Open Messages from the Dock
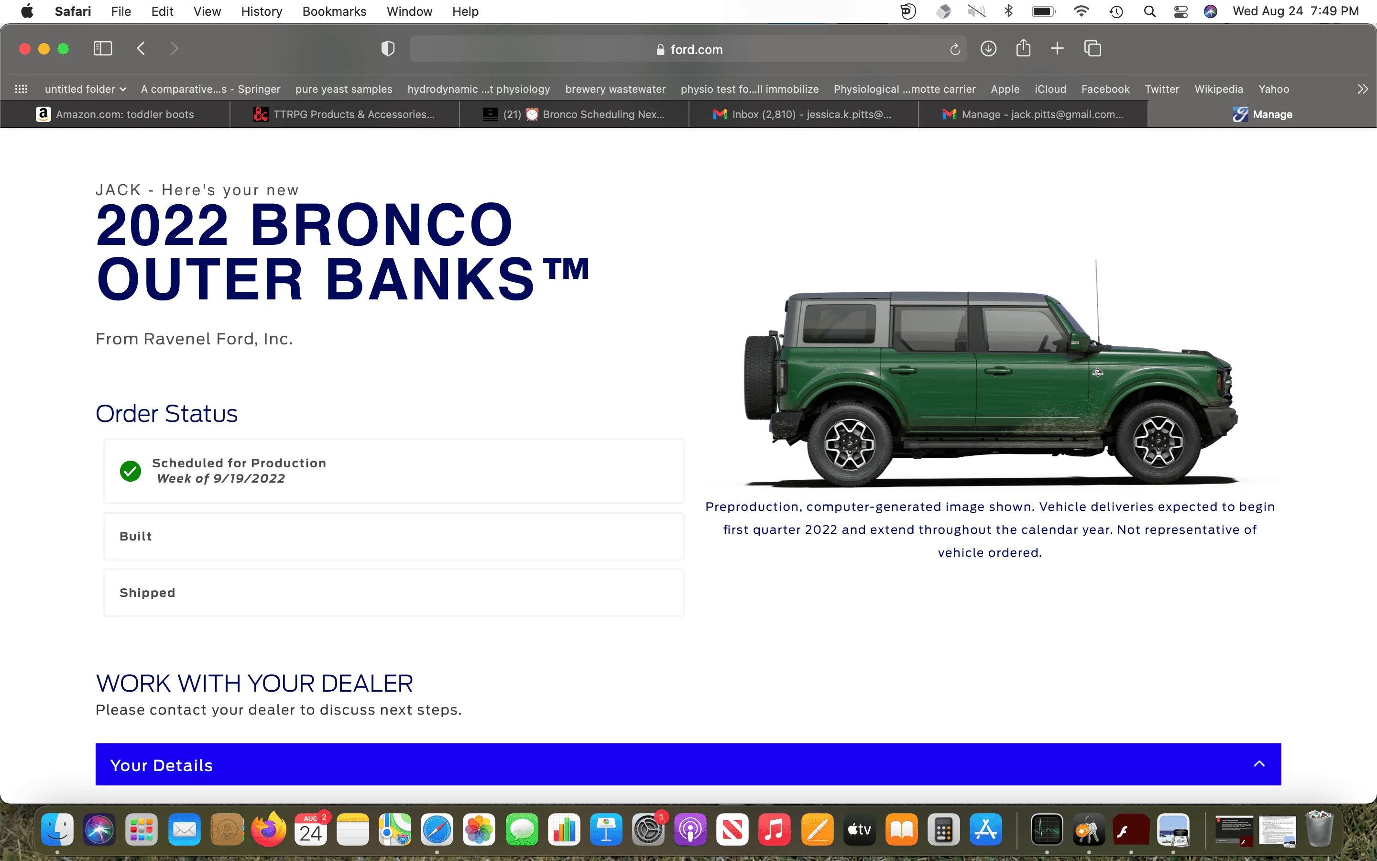The width and height of the screenshot is (1377, 861). [521, 829]
